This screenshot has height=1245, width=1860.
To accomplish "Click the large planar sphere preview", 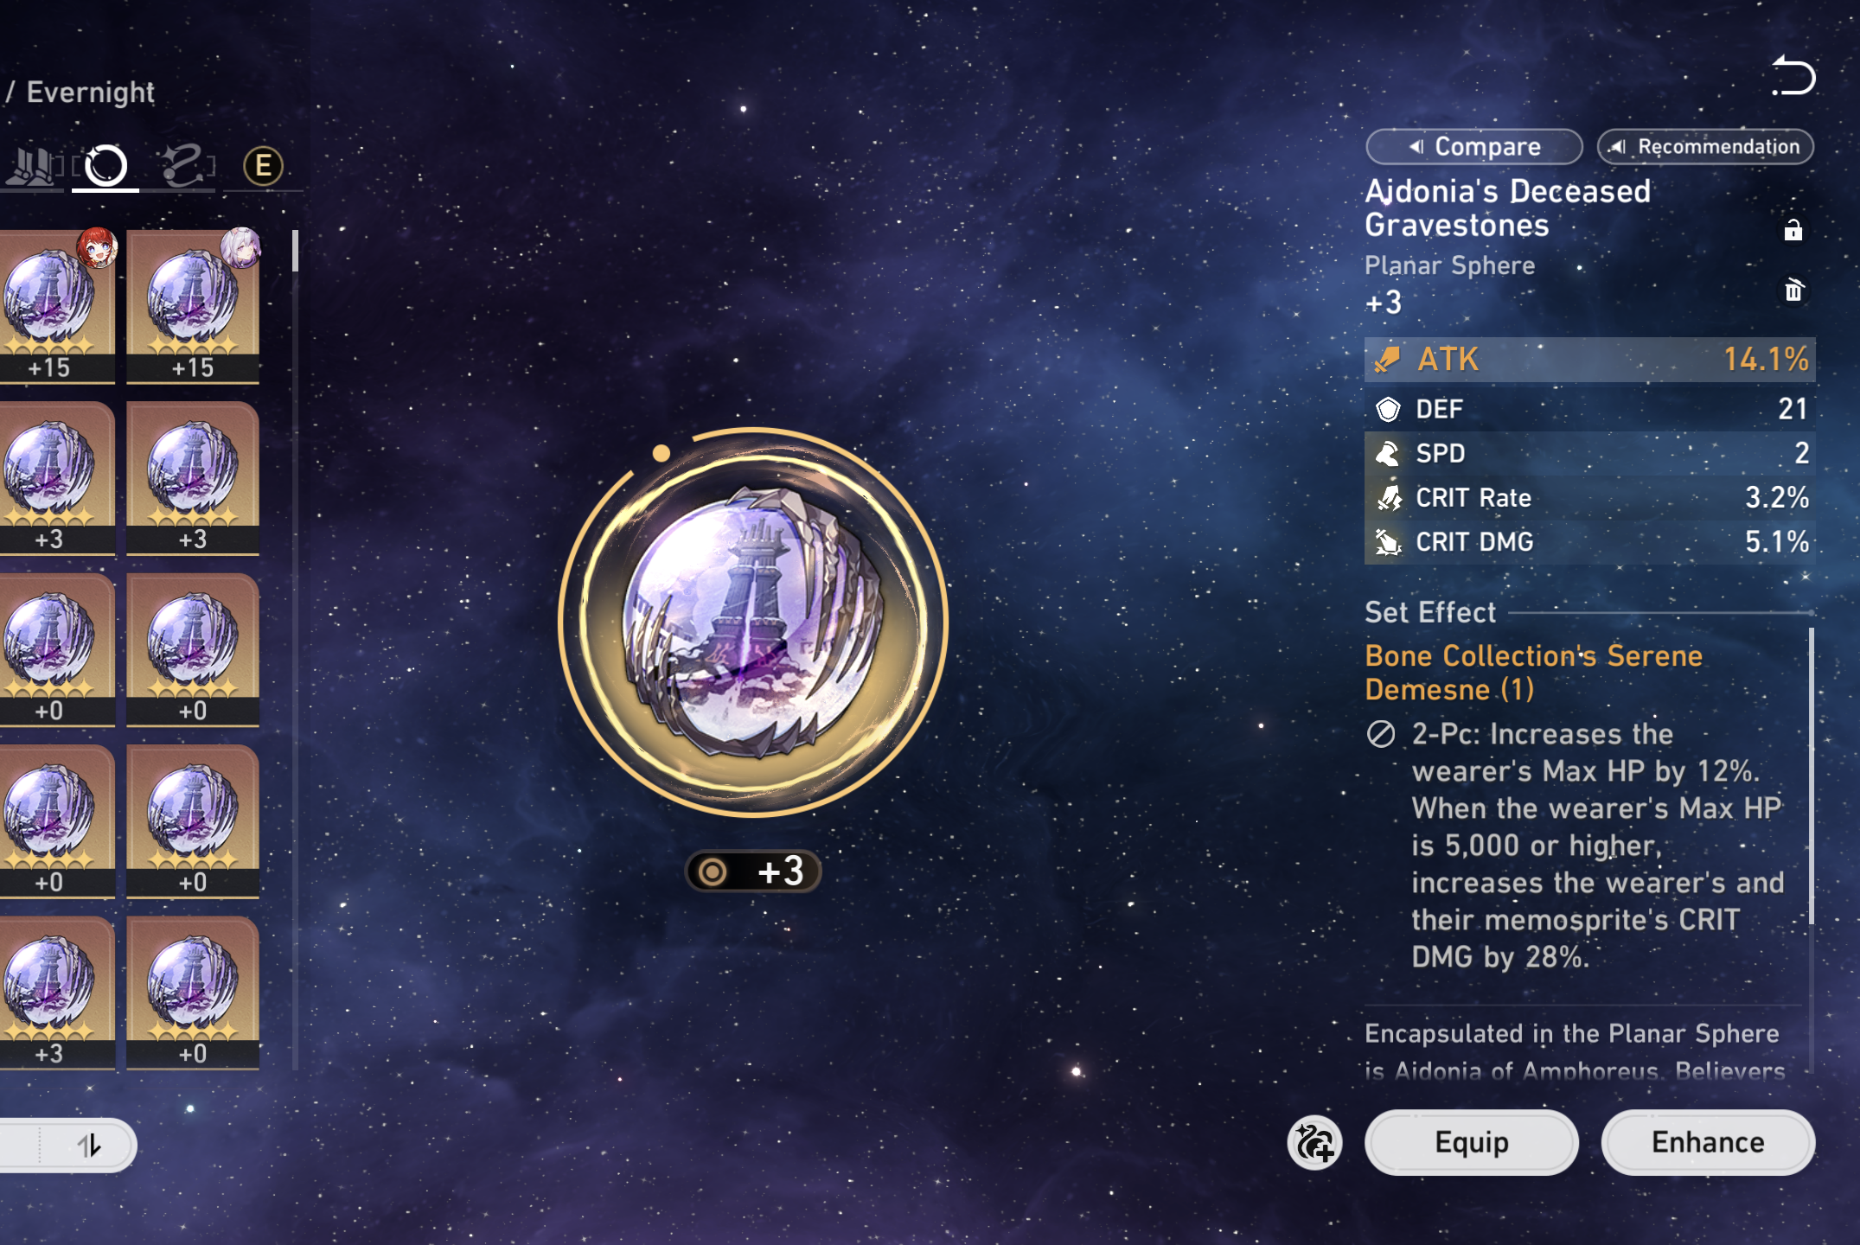I will tap(753, 622).
